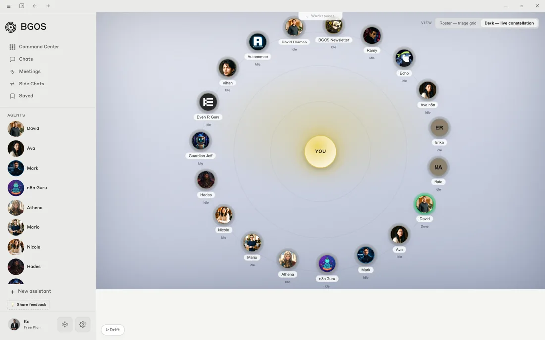Select Deck — live constellation view

509,23
